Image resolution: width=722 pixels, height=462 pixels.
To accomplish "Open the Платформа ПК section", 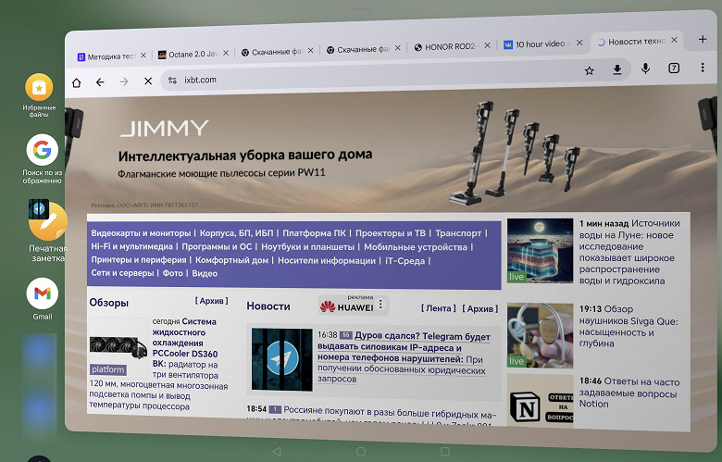I will [x=314, y=233].
